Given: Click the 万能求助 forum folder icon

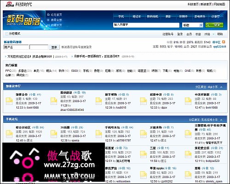Looking at the screenshot, I should pyautogui.click(x=144, y=134).
